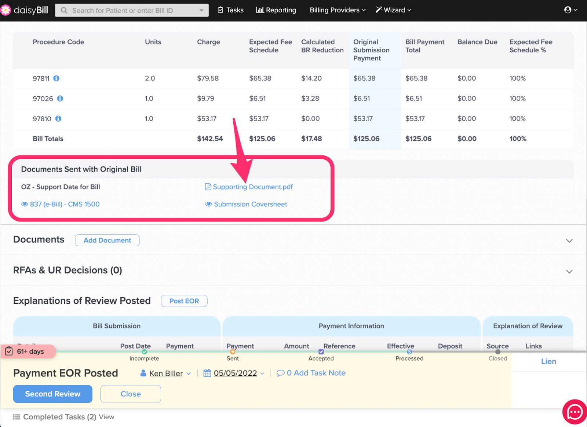This screenshot has height=427, width=587.
Task: Click the patient or Bill ID search field
Action: coord(132,10)
